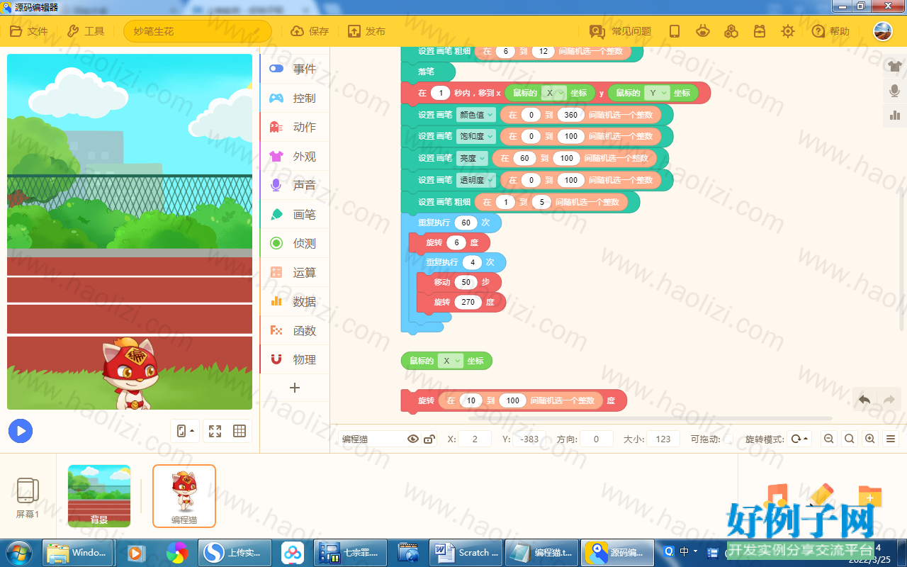Redo the workspace action
907x567 pixels.
coord(889,400)
